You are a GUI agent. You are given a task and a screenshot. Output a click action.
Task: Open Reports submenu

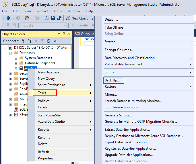pos(61,130)
